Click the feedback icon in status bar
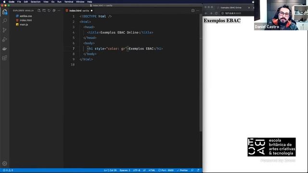The image size is (308, 173). pyautogui.click(x=192, y=170)
